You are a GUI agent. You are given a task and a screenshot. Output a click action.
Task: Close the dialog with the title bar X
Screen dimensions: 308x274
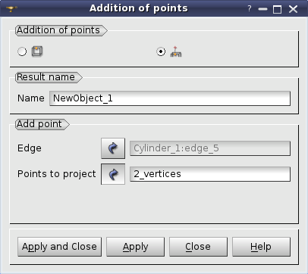pyautogui.click(x=293, y=9)
